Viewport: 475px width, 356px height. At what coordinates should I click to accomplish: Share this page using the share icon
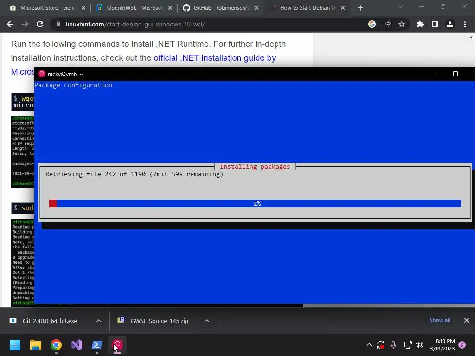(x=387, y=24)
